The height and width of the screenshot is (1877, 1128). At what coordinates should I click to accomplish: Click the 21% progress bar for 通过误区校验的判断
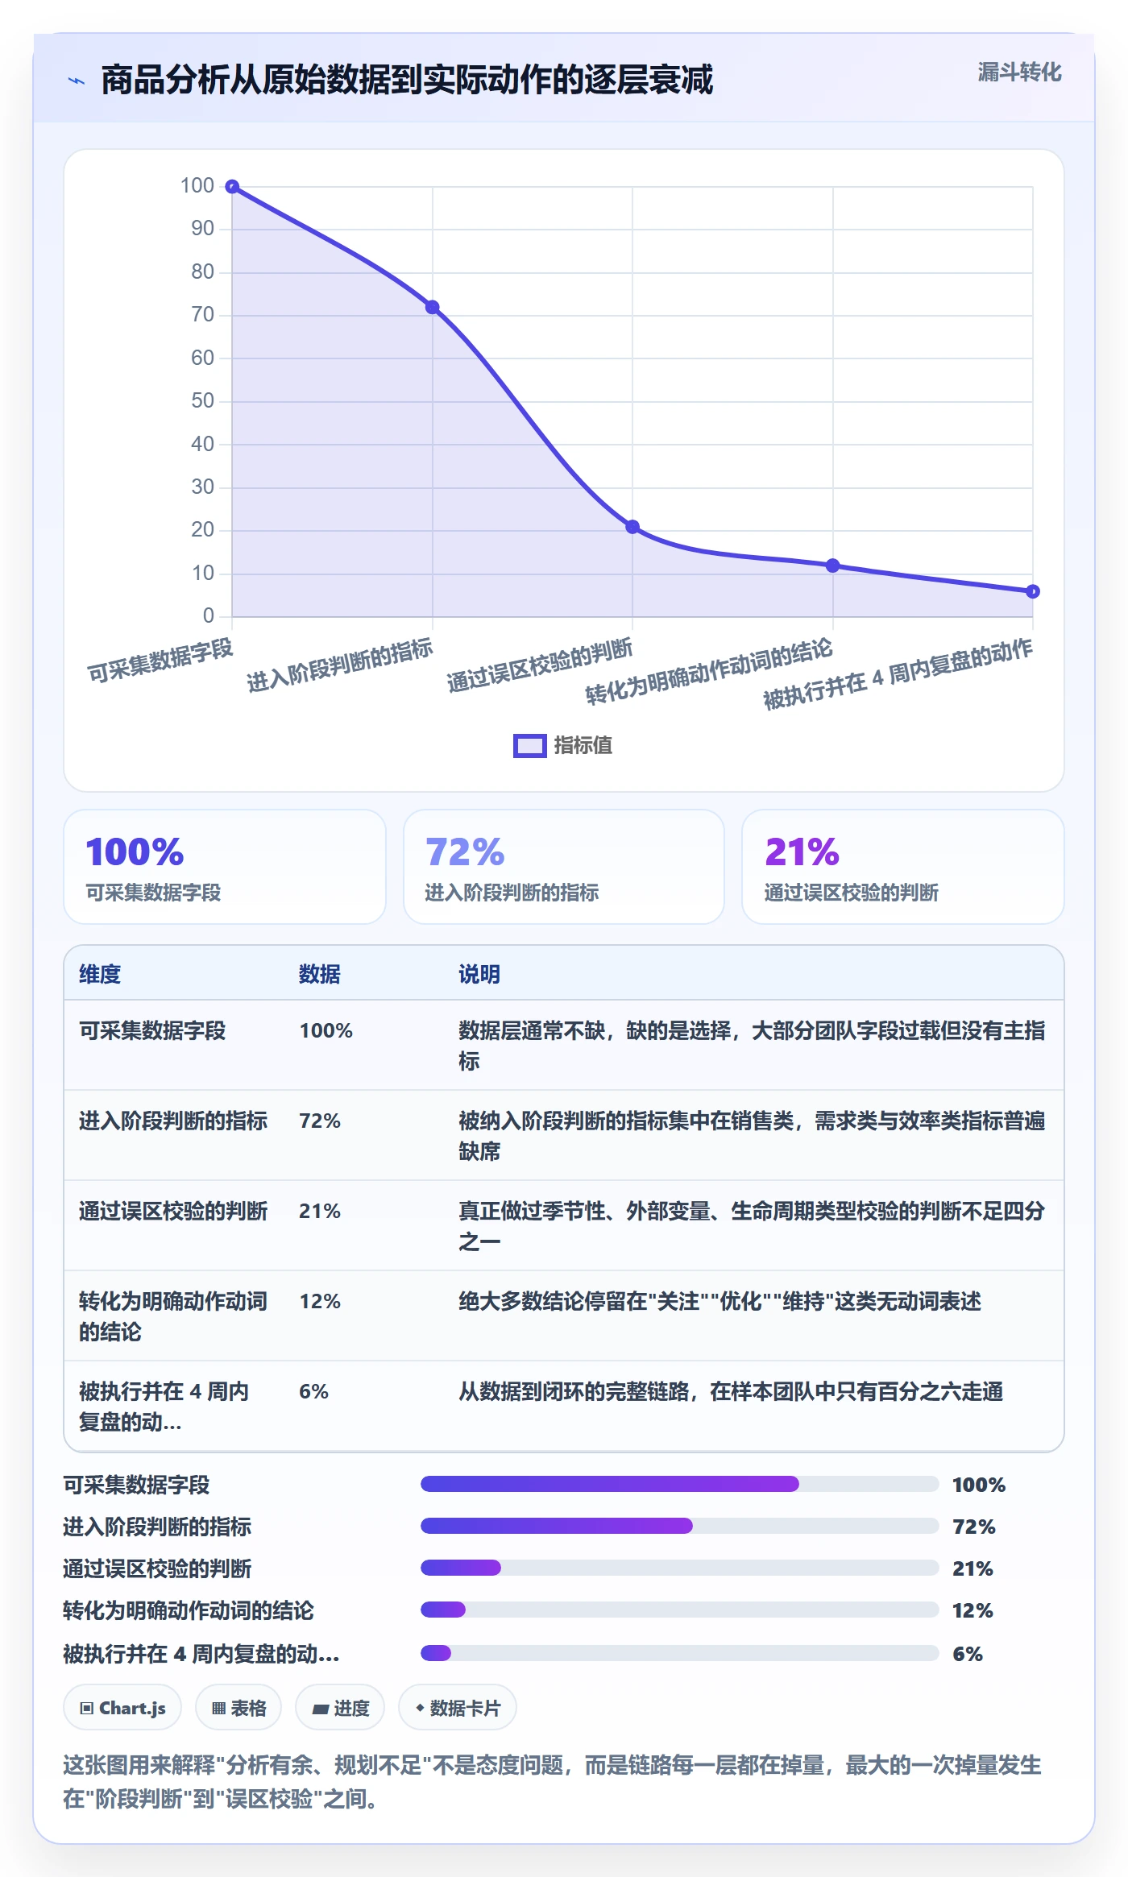[x=680, y=1568]
